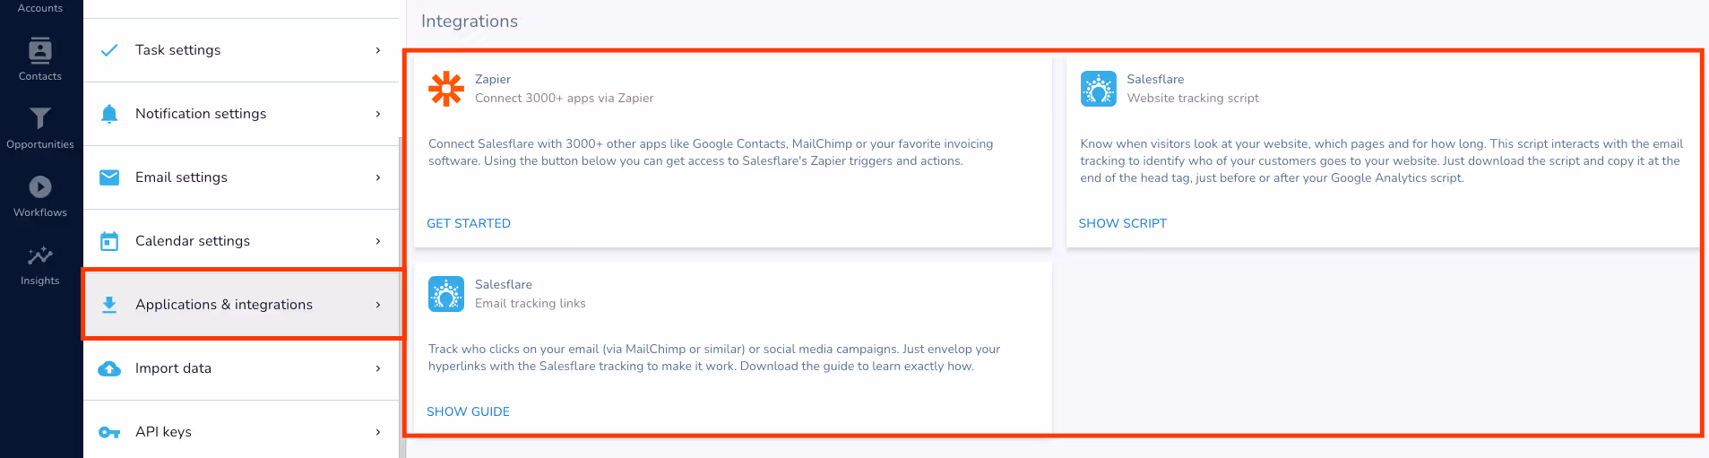Open the Contacts sidebar icon
This screenshot has height=458, width=1709.
click(x=40, y=50)
